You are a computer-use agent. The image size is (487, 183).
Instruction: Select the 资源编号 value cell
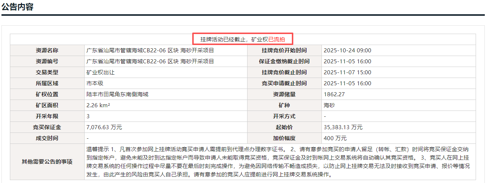150,61
